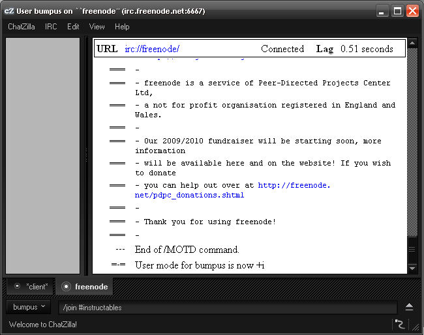
Task: Click the window resize grip icon
Action: tap(415, 327)
